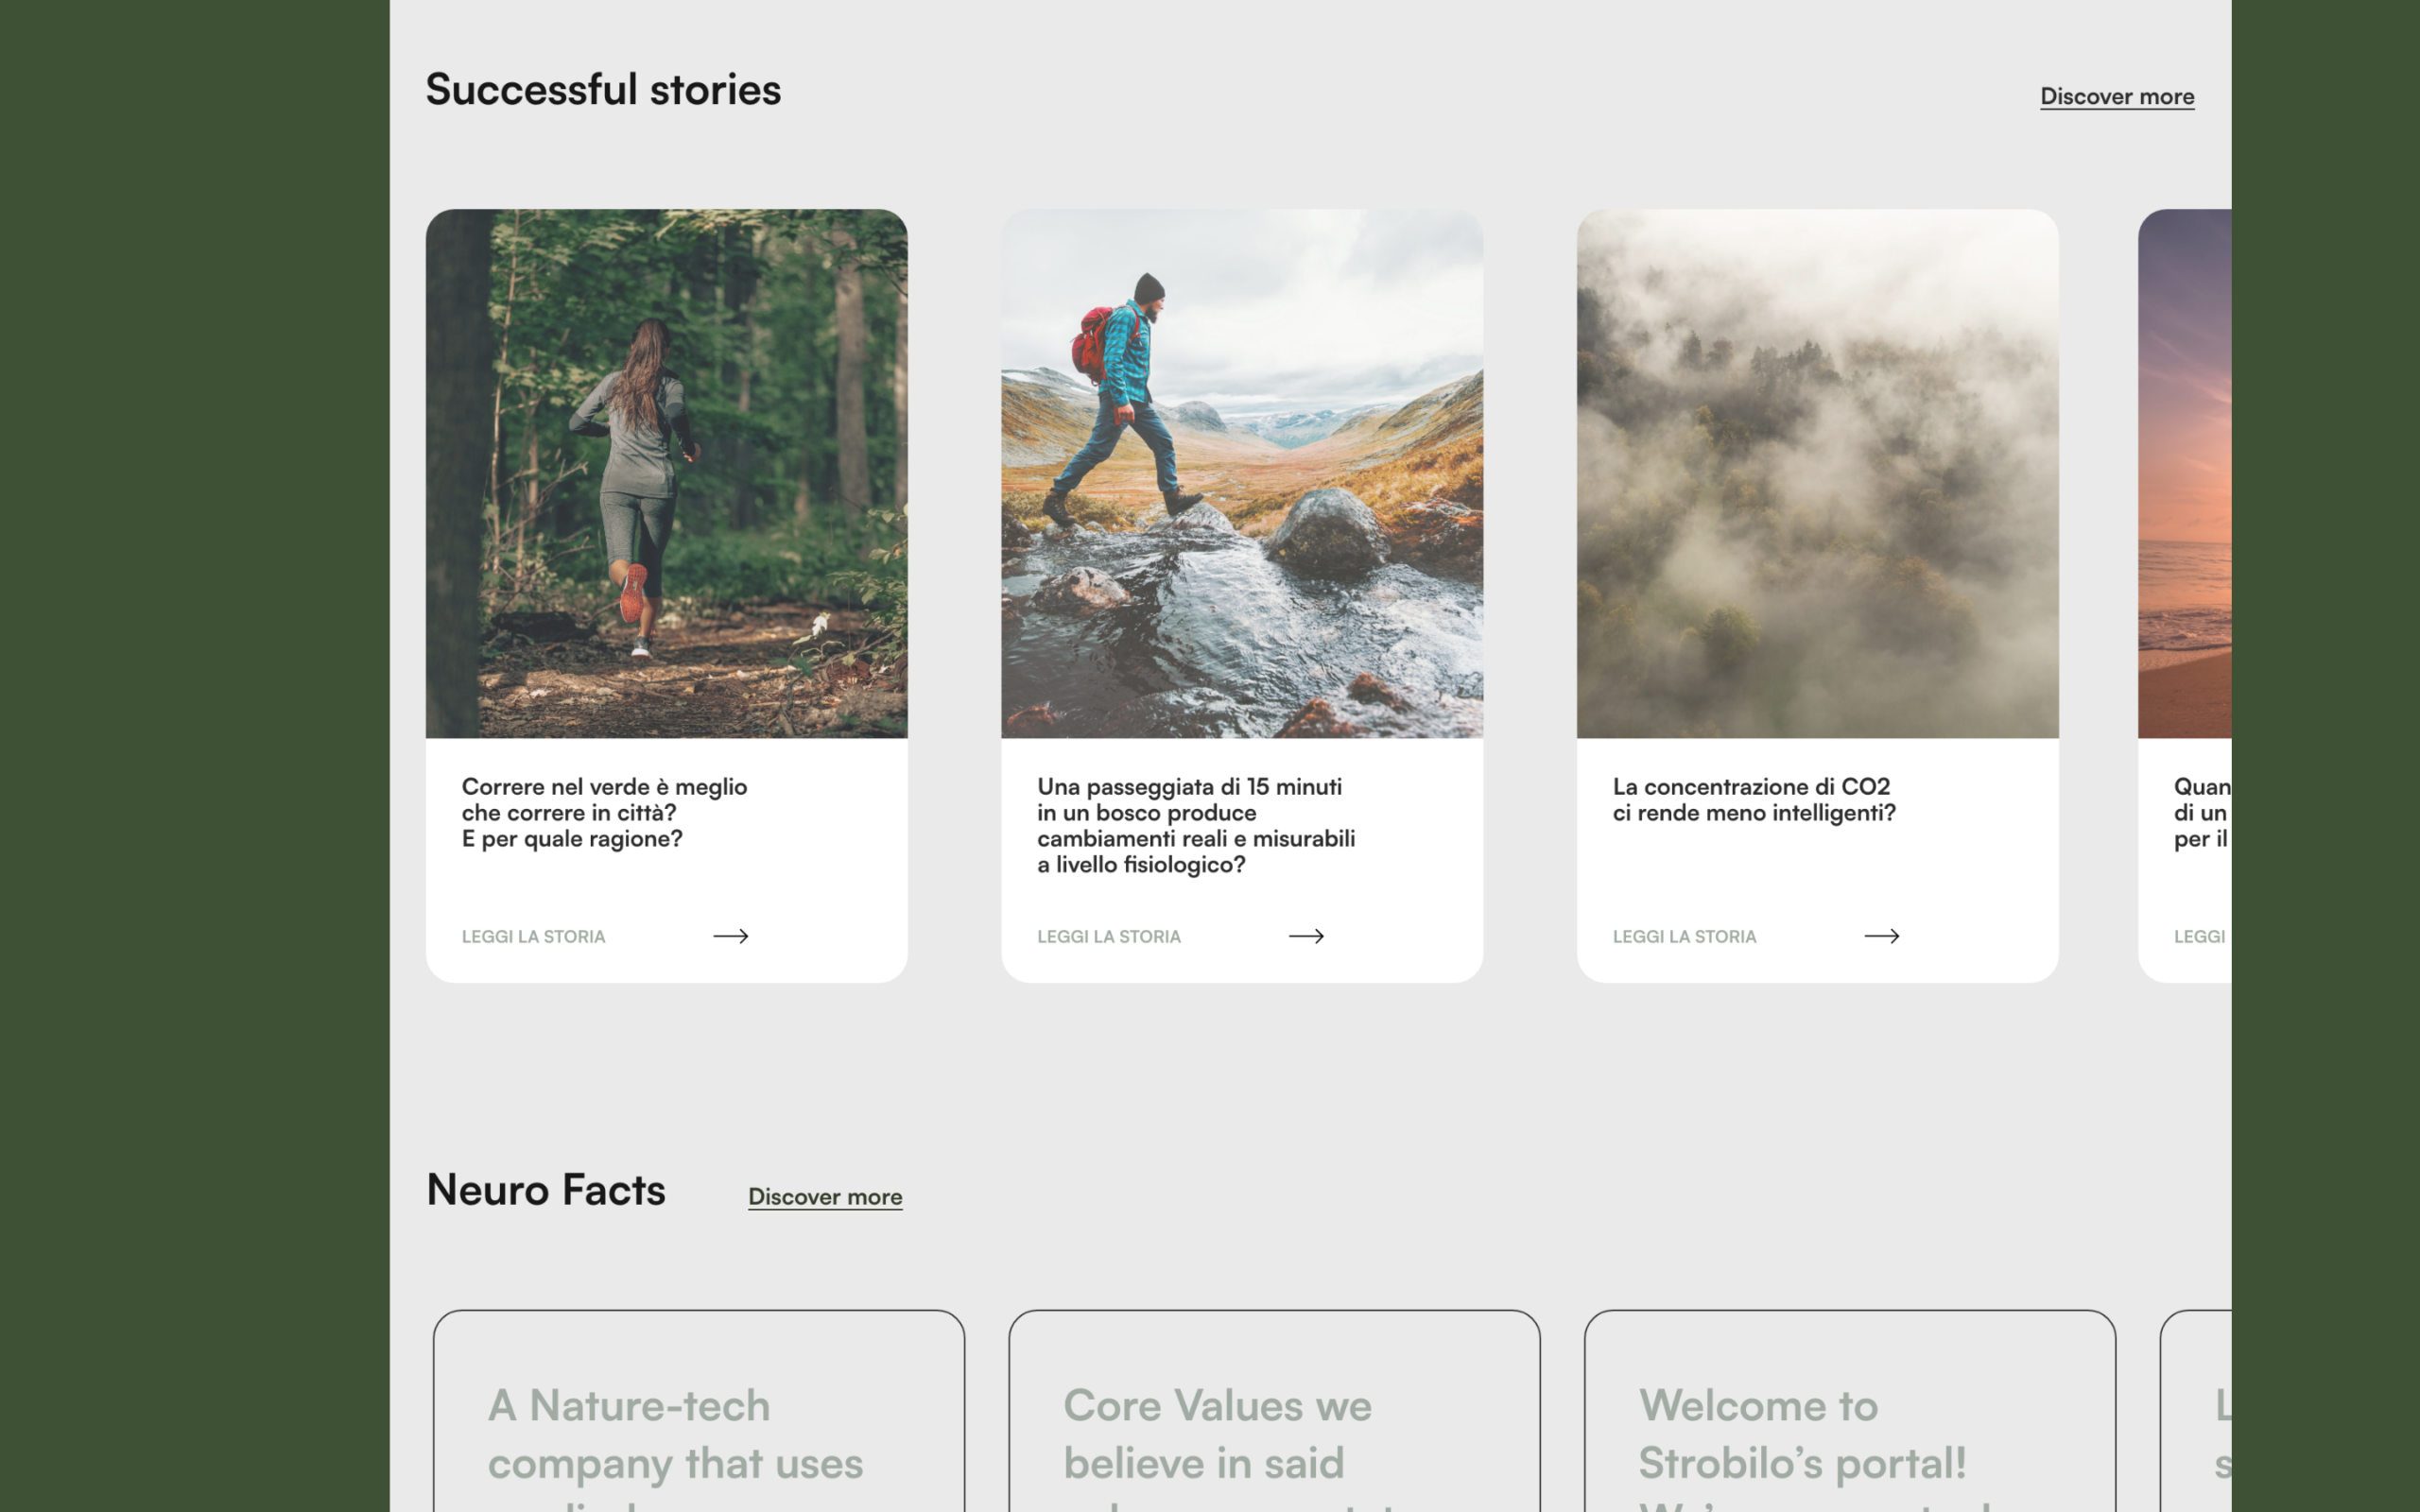The height and width of the screenshot is (1512, 2420).
Task: Open the woman running in forest photo
Action: coord(666,473)
